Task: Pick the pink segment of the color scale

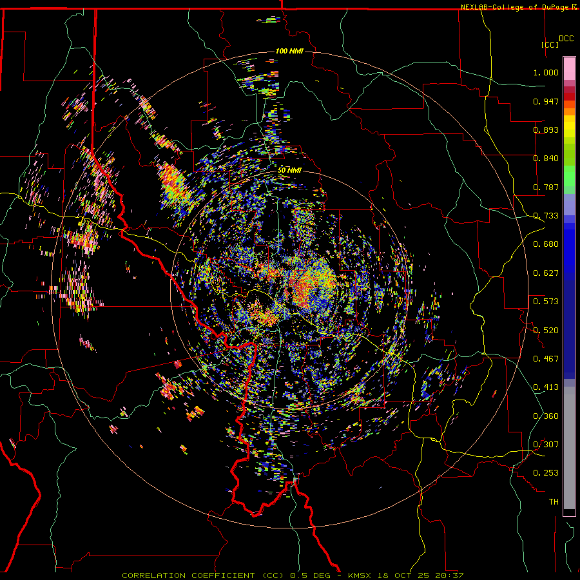Action: tap(569, 68)
